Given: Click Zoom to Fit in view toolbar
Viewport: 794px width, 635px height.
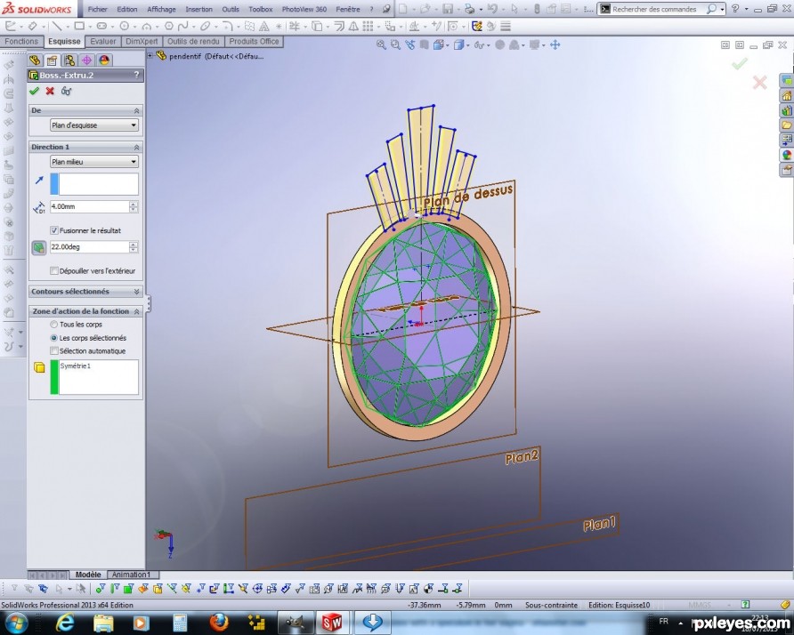Looking at the screenshot, I should [381, 44].
